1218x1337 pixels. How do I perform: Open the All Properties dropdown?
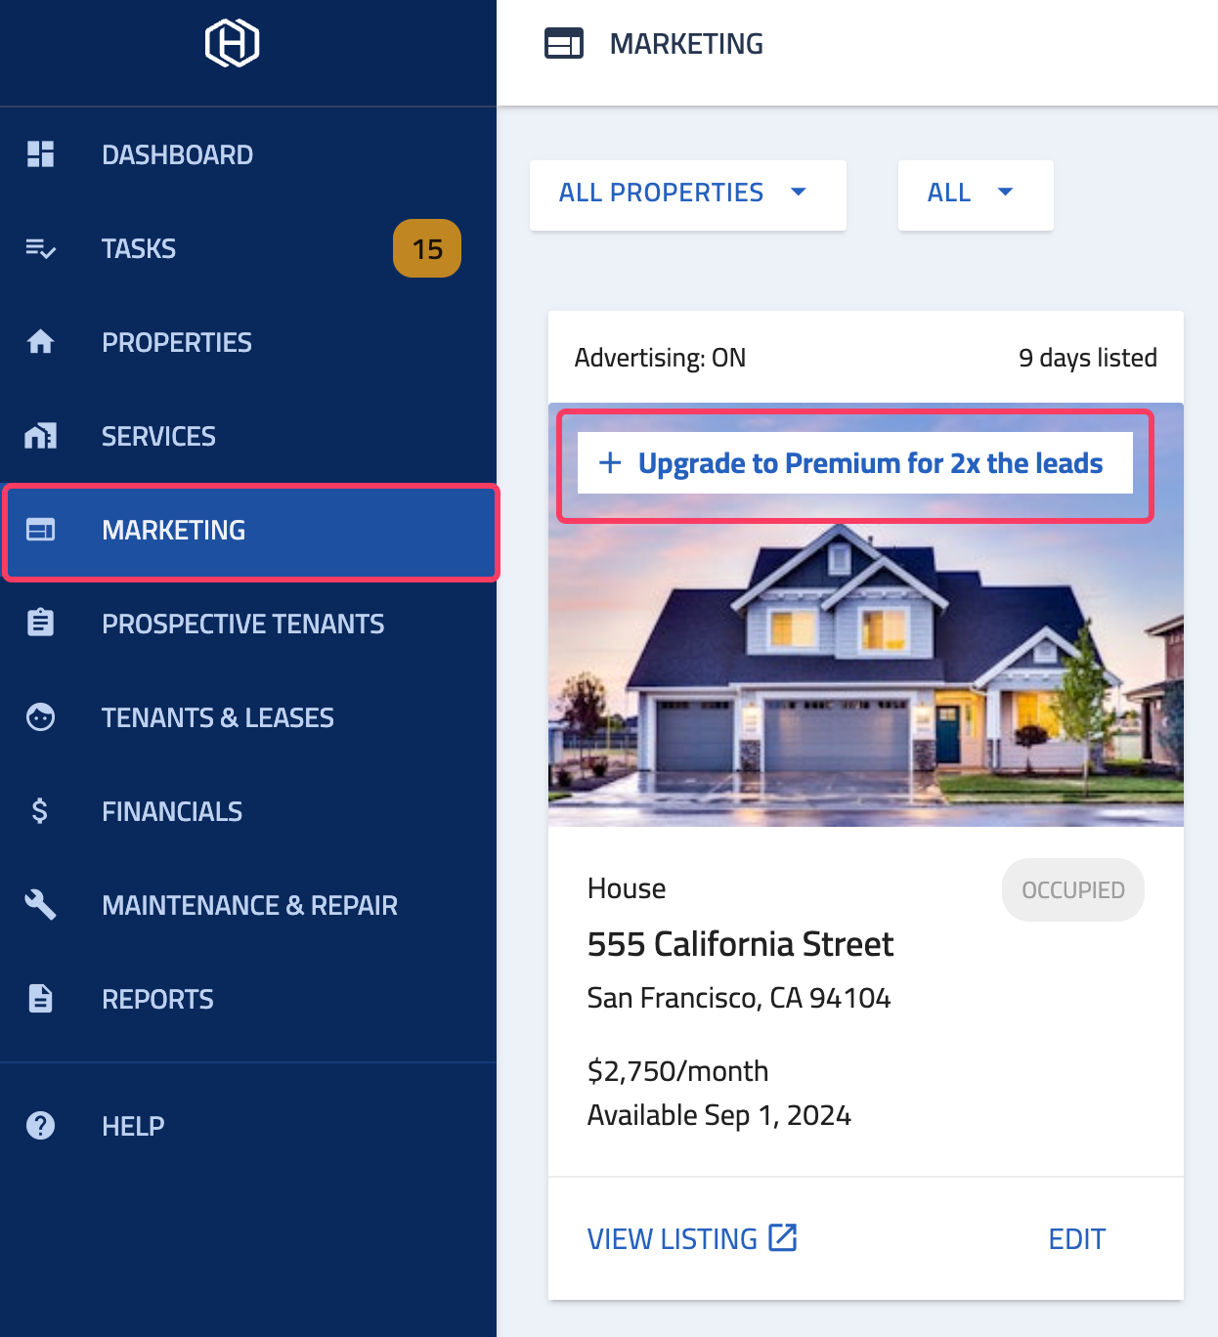point(688,194)
